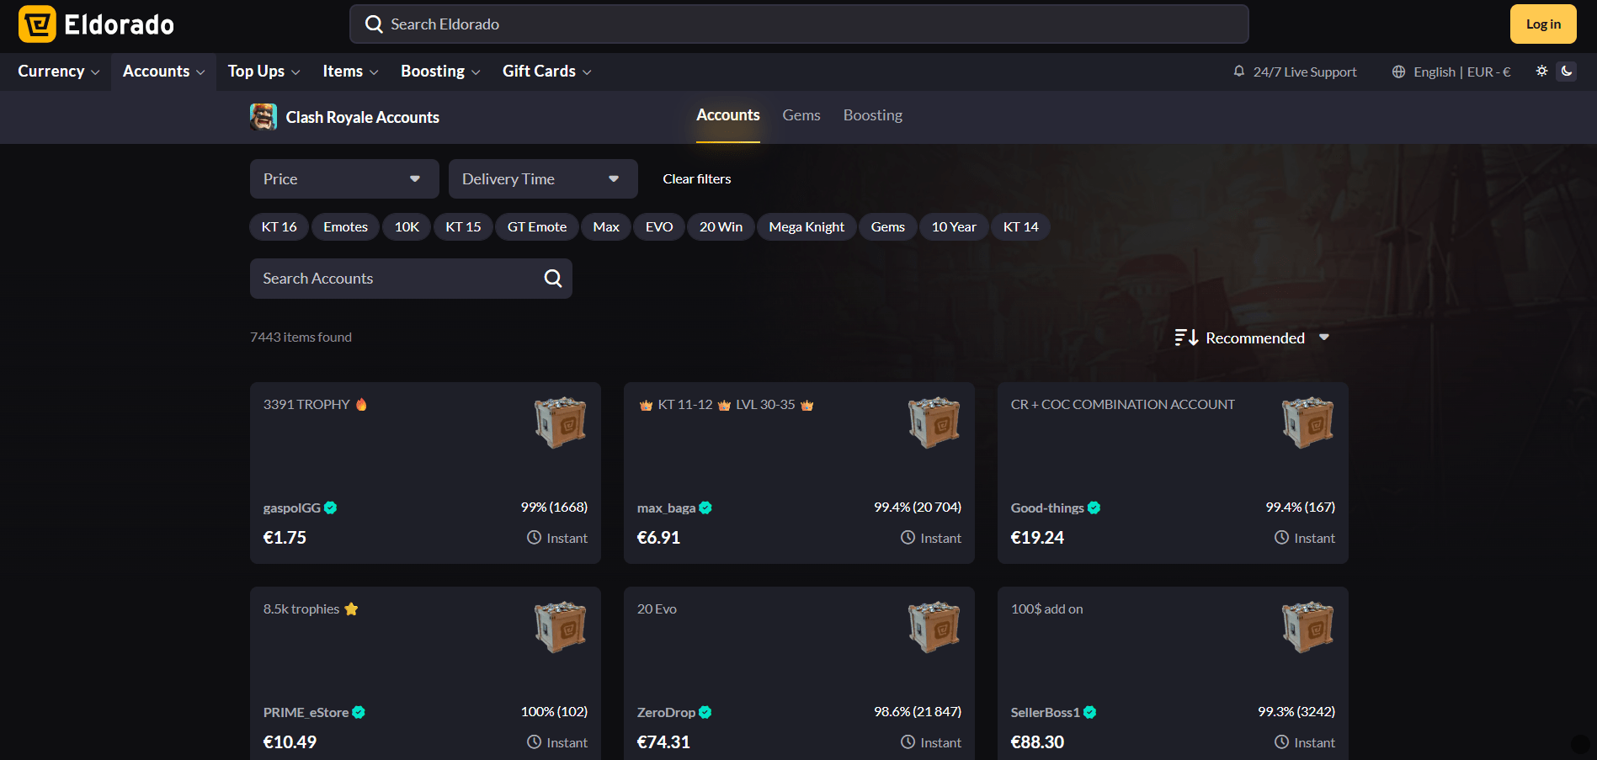The image size is (1597, 760).
Task: Switch to light mode with sun icon
Action: pos(1541,72)
